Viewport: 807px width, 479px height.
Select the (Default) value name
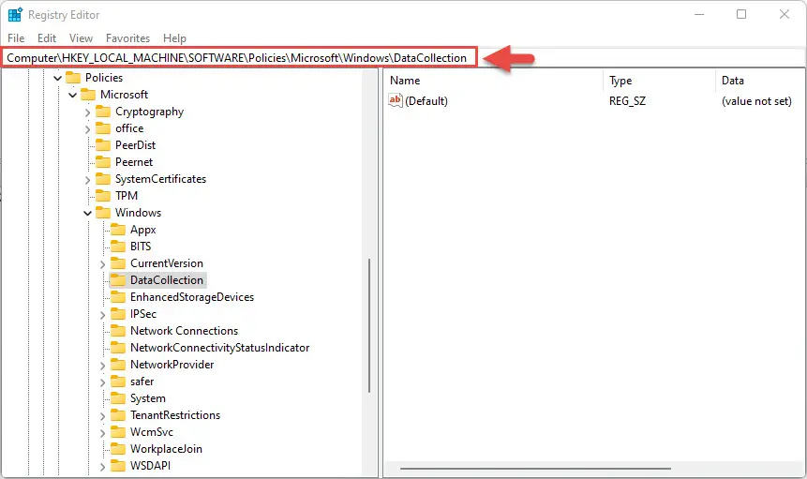pos(426,101)
